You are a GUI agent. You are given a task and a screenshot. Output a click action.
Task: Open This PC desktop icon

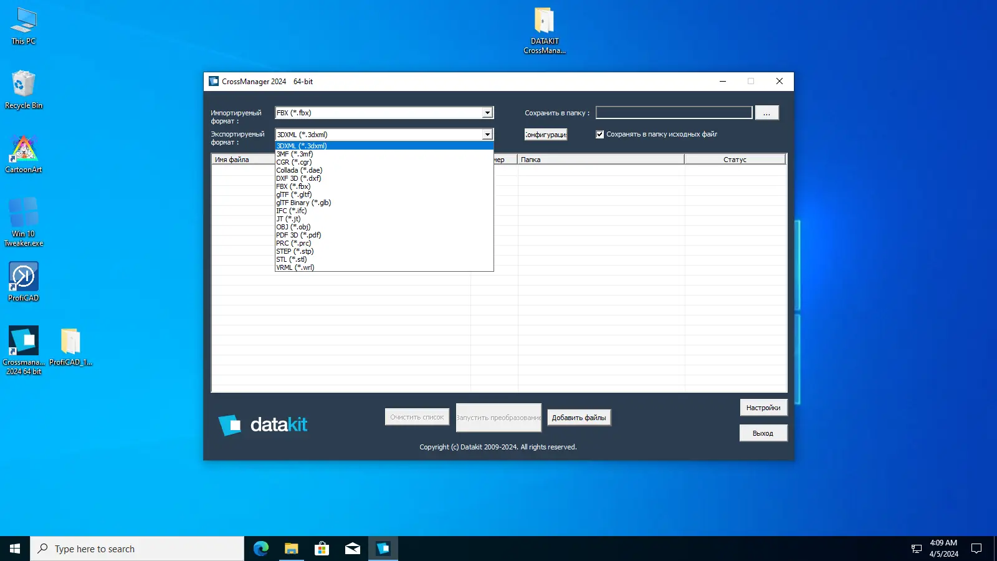[x=24, y=26]
